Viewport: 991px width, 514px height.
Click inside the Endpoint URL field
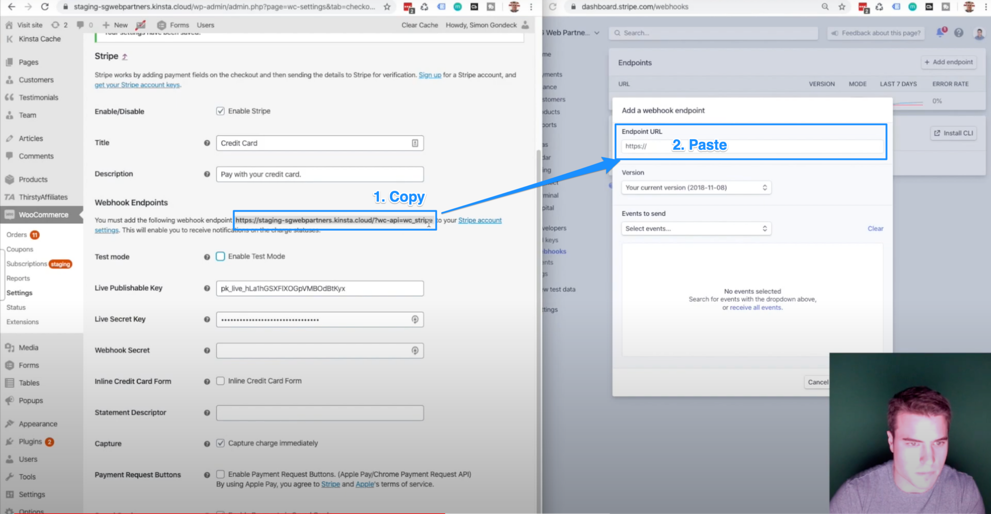pos(751,146)
